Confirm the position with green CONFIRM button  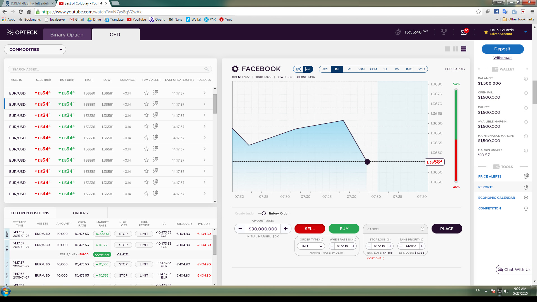click(102, 254)
